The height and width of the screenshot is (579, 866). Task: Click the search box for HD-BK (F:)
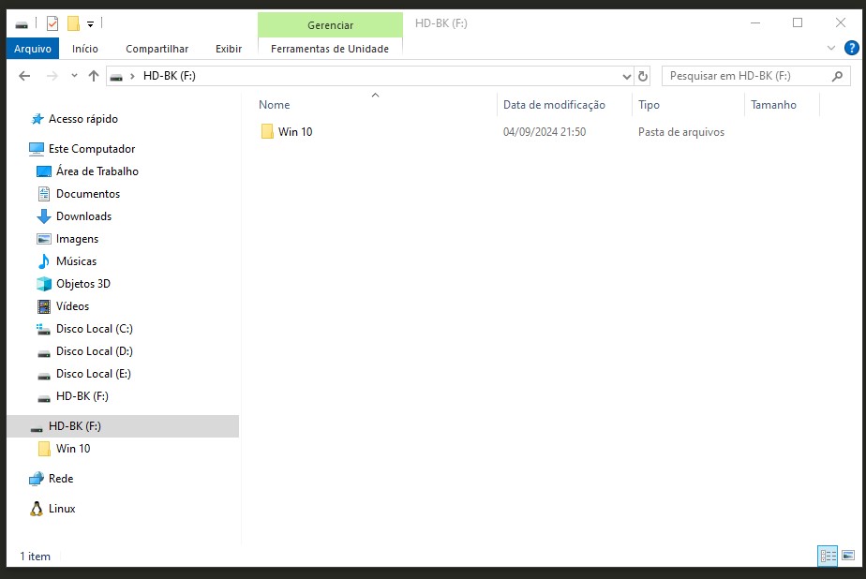pos(745,76)
